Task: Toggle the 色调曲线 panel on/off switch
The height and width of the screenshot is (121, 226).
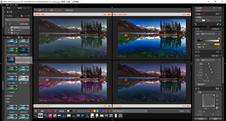Action: [x=196, y=29]
